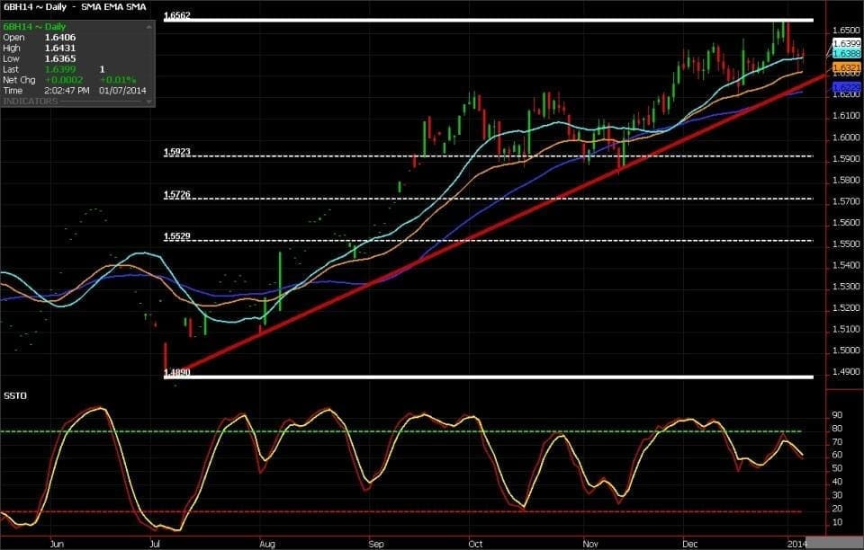Select the 1.6399 white price tag
Viewport: 864px width, 550px height.
pyautogui.click(x=847, y=43)
